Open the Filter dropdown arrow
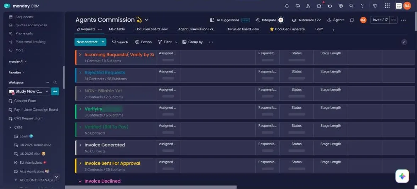Image resolution: width=417 pixels, height=189 pixels. coord(176,42)
